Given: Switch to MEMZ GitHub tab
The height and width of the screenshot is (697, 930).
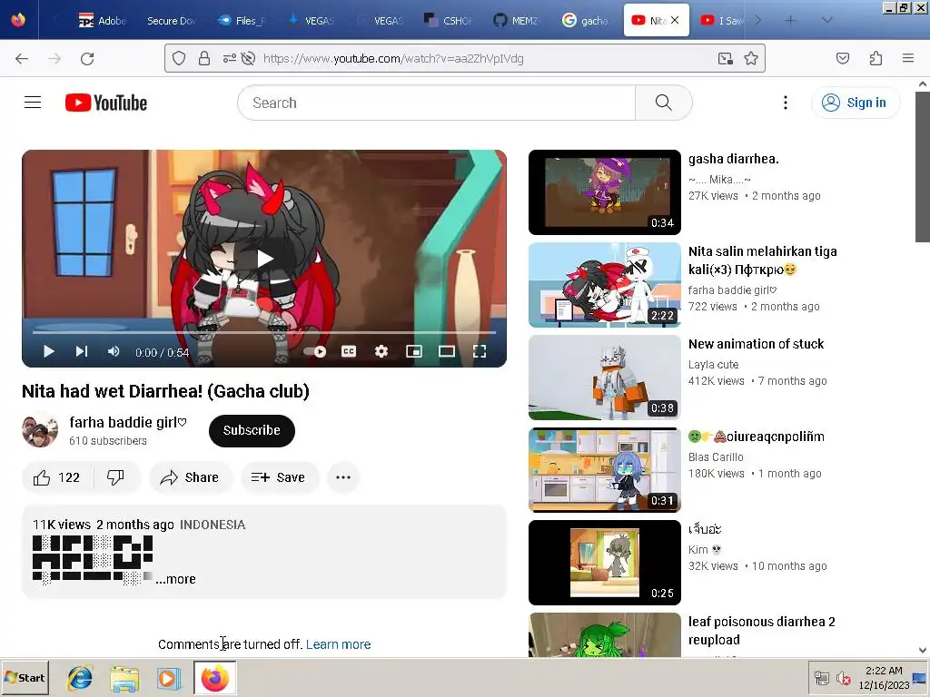Looking at the screenshot, I should pos(516,21).
